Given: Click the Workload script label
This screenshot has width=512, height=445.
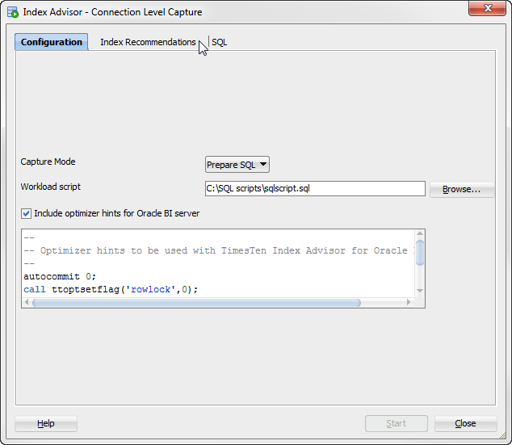Looking at the screenshot, I should [x=51, y=187].
